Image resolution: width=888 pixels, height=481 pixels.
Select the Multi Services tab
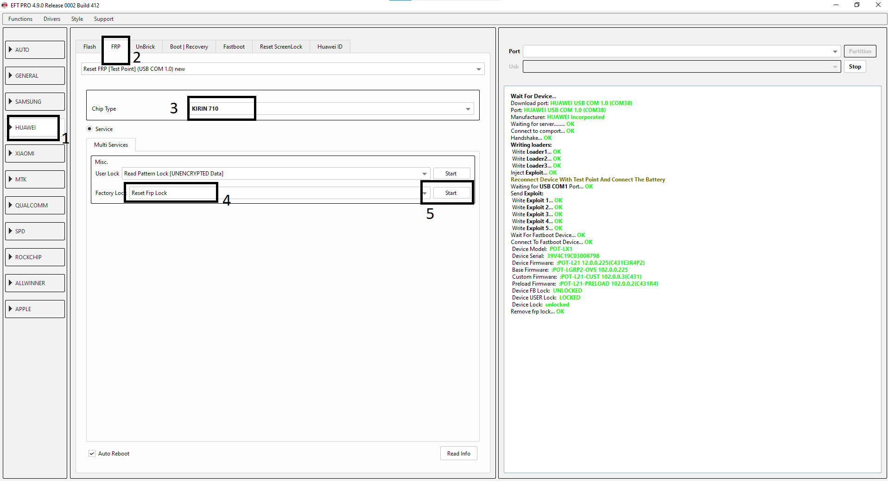point(111,145)
